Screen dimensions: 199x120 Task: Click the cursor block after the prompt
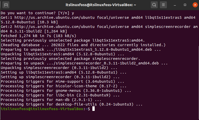coord(93,109)
